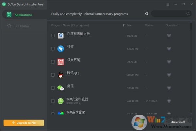196x131 pixels.
Task: Select the 钉钉 program name
Action: click(x=70, y=47)
